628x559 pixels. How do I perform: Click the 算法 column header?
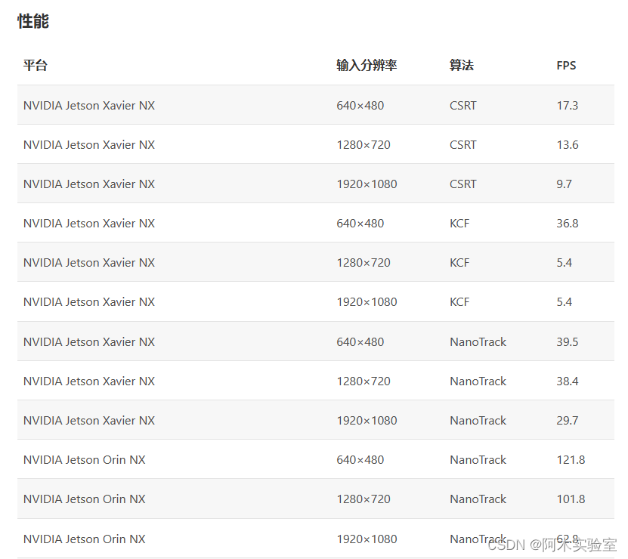click(461, 66)
